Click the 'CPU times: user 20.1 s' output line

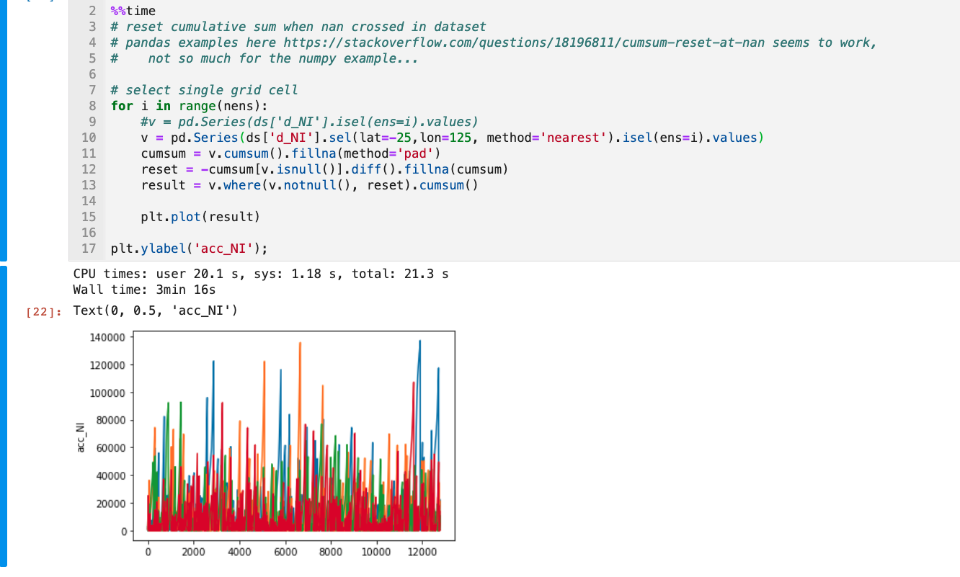click(261, 274)
